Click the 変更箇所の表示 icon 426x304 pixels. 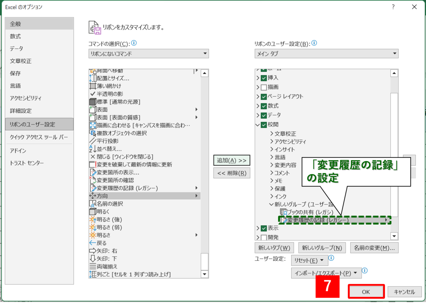(93, 172)
